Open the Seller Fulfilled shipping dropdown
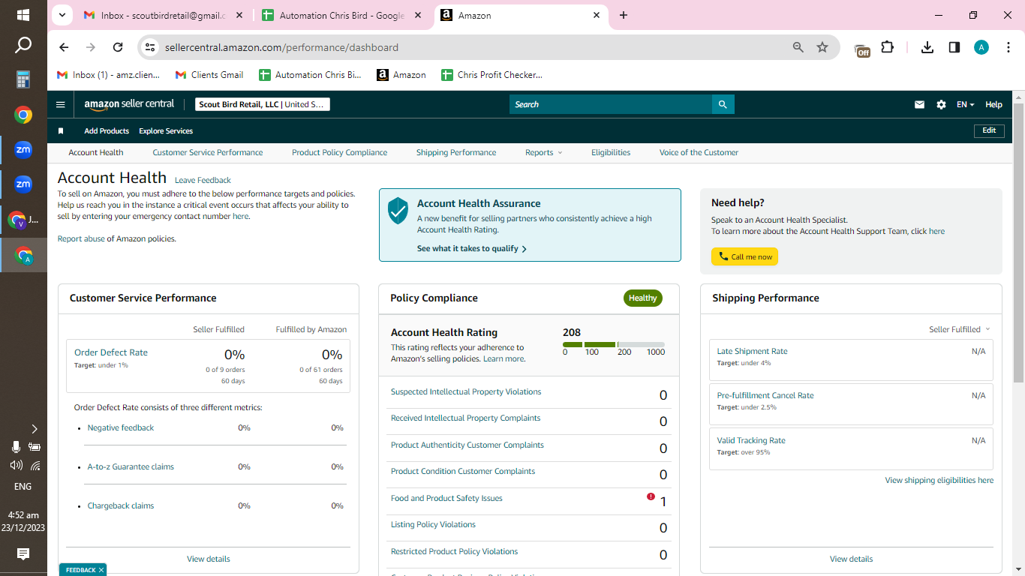Viewport: 1025px width, 576px height. click(x=960, y=329)
